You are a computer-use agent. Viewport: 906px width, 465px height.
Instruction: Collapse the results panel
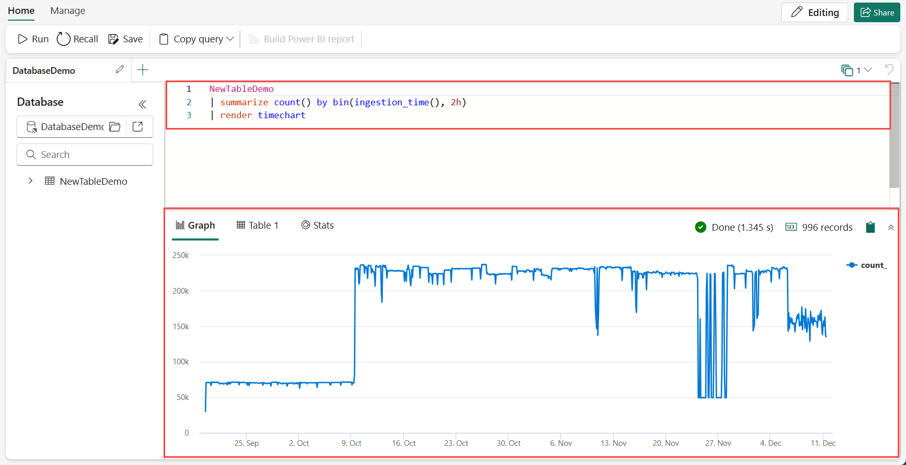tap(891, 228)
